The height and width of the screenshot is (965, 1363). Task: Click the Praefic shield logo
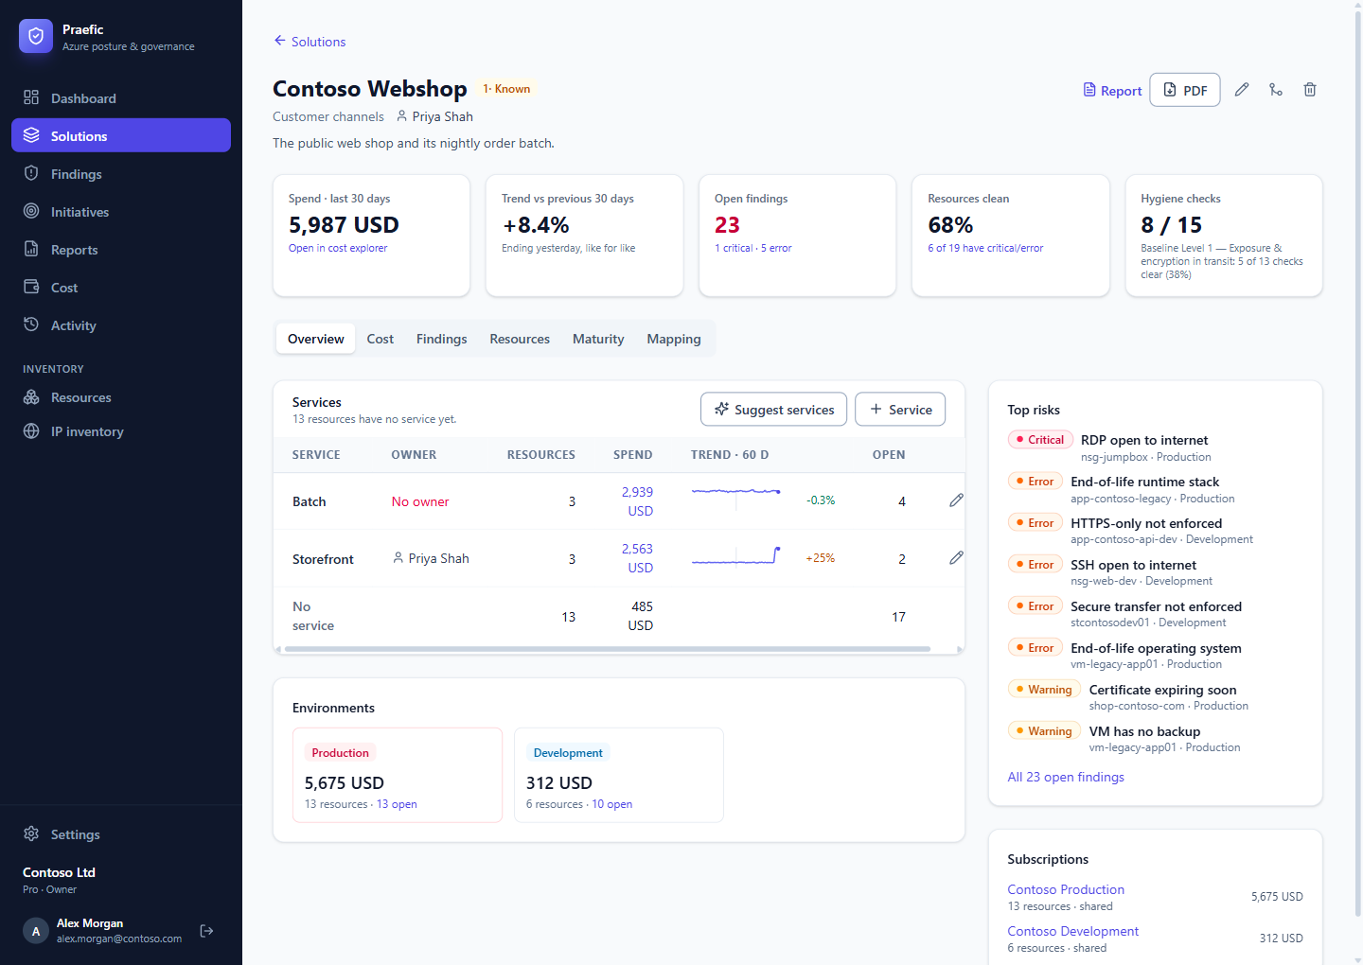coord(36,36)
